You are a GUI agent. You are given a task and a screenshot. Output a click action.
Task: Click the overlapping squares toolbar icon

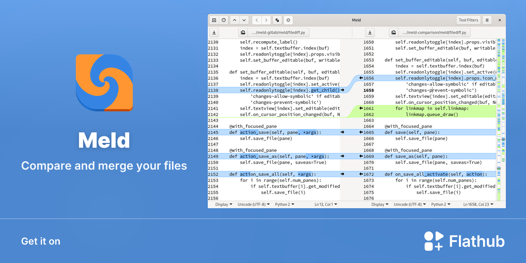click(x=277, y=20)
